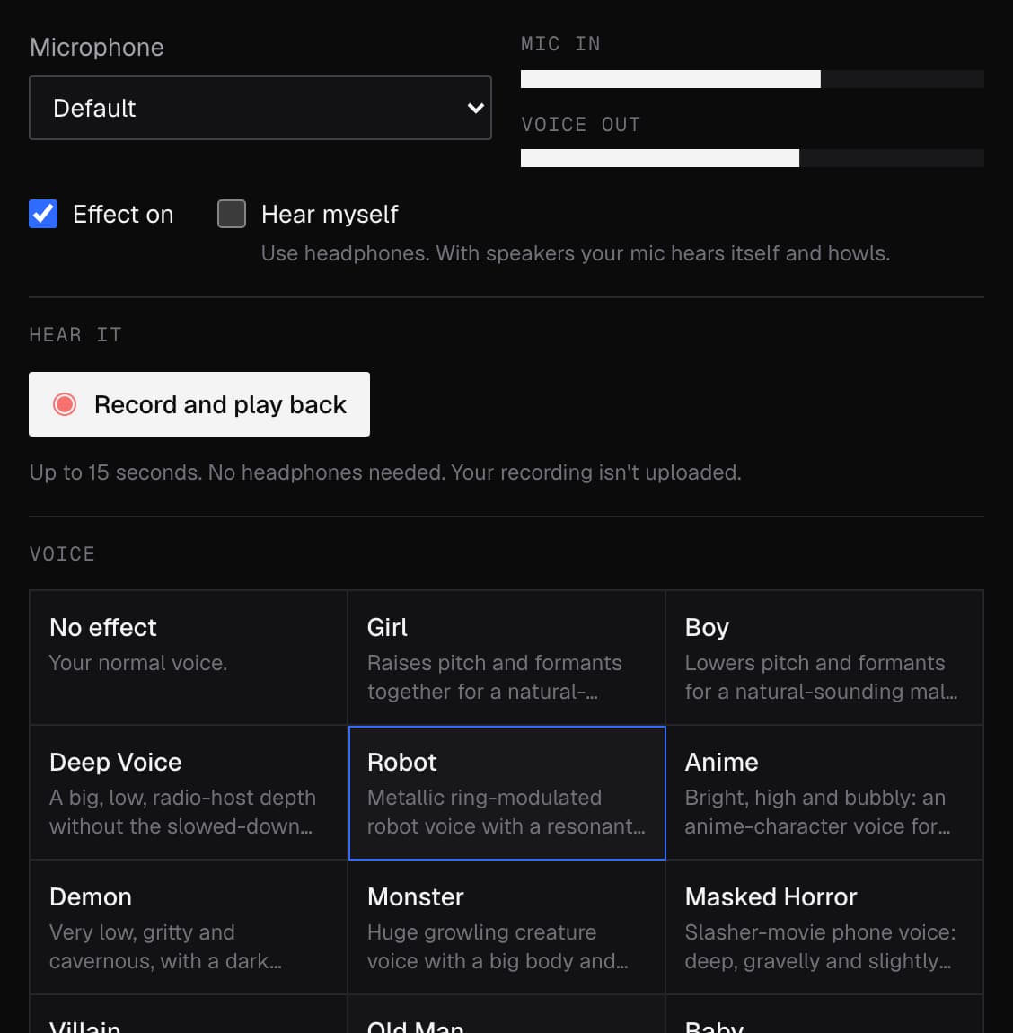Click the HEAR IT section heading
Screen dimensions: 1013x1033
(75, 335)
